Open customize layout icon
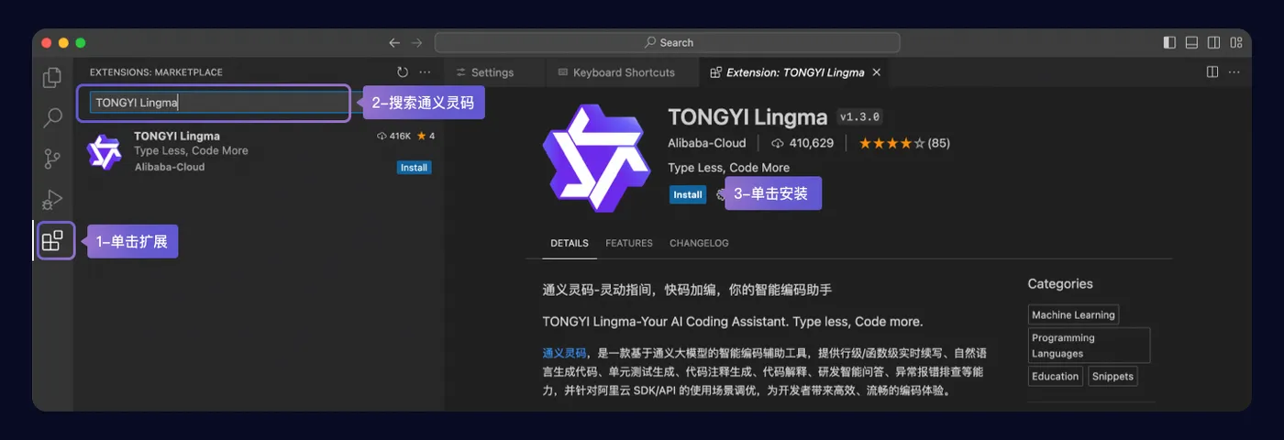Image resolution: width=1284 pixels, height=440 pixels. click(x=1236, y=42)
